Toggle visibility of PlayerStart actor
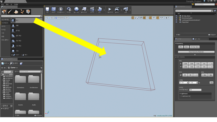Screen dimensions: 217x122 pyautogui.click(x=176, y=22)
